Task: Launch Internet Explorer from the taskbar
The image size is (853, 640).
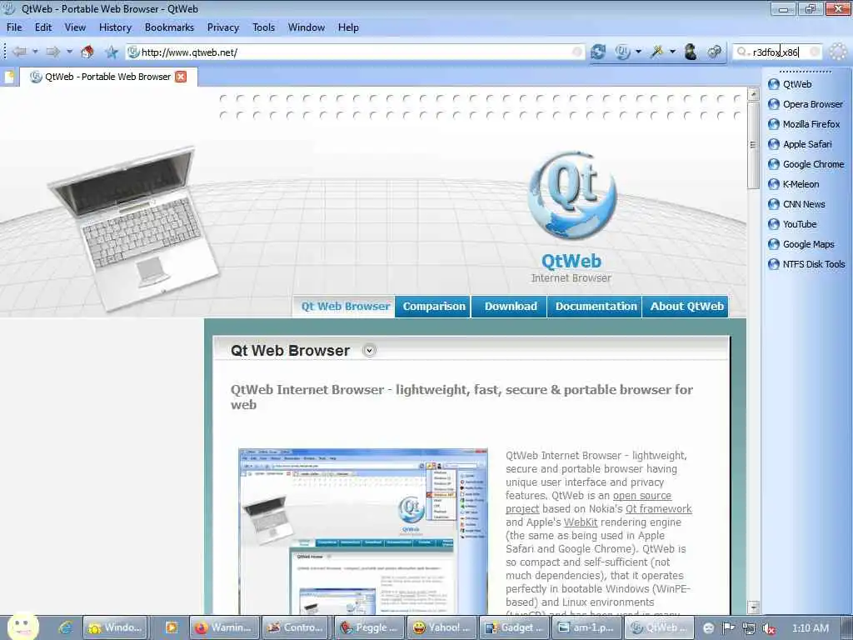Action: [x=66, y=627]
